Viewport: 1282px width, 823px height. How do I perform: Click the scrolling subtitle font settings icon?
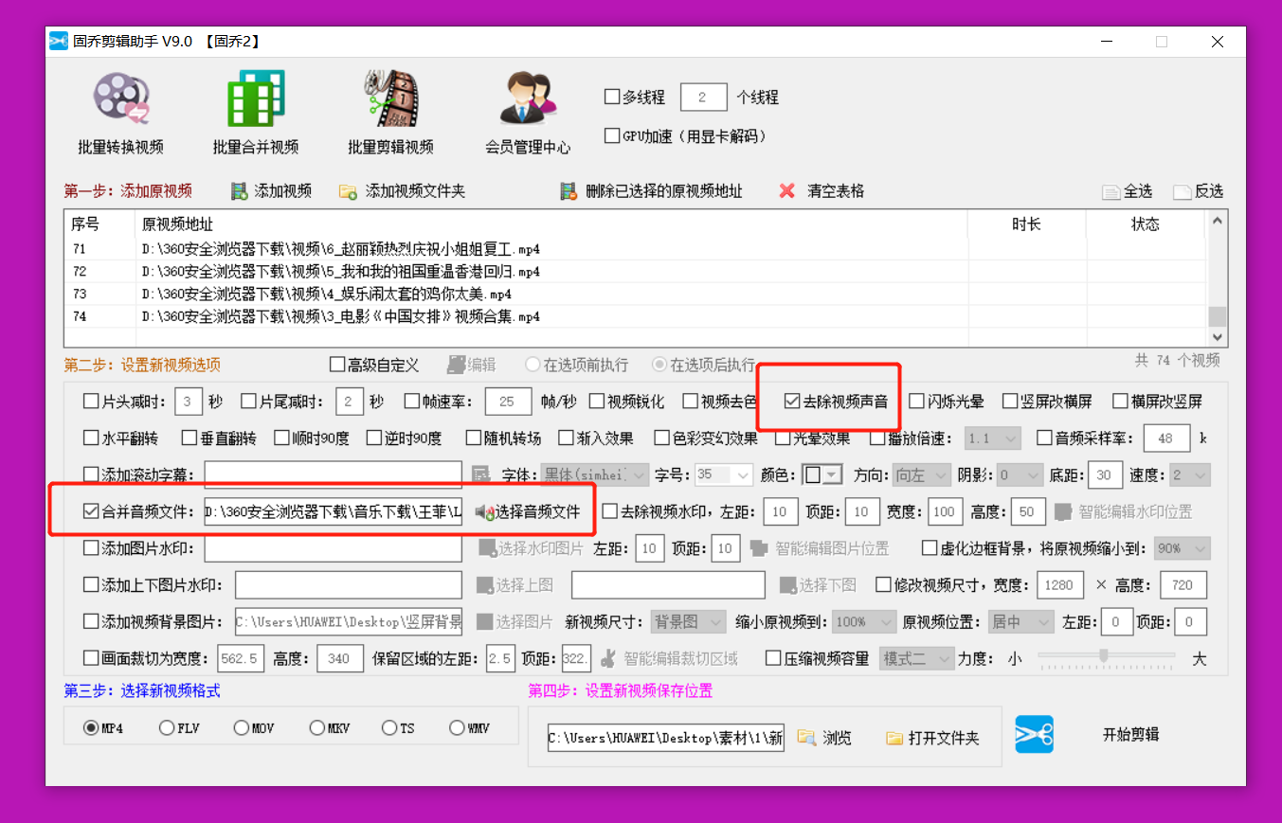[x=480, y=474]
